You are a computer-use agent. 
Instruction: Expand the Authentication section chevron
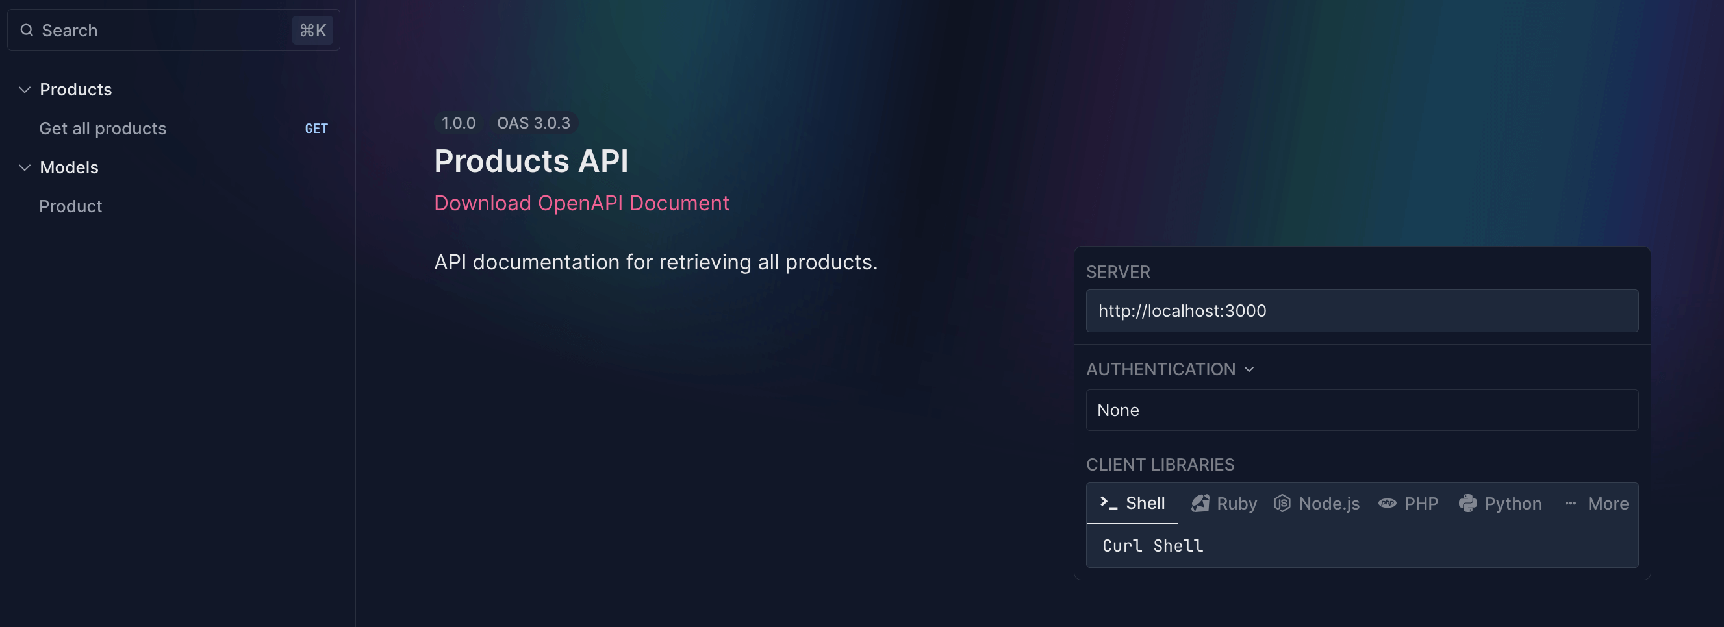(1249, 369)
